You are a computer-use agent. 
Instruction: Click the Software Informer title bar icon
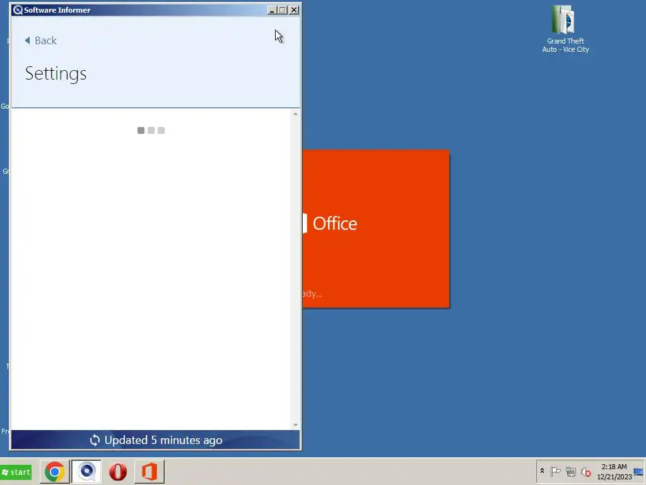point(17,10)
